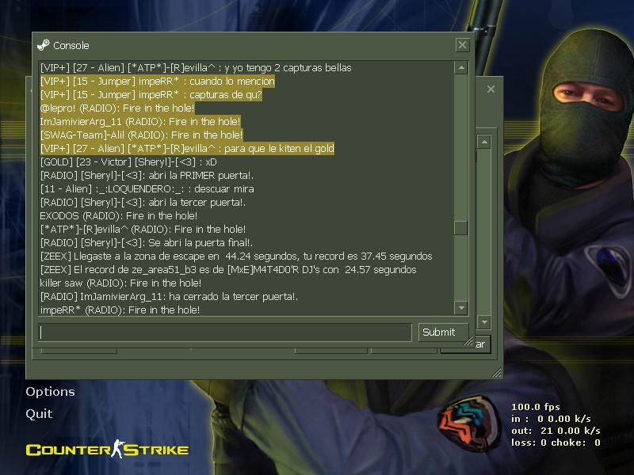Viewport: 634px width, 475px height.
Task: Close the Console window
Action: pyautogui.click(x=462, y=45)
